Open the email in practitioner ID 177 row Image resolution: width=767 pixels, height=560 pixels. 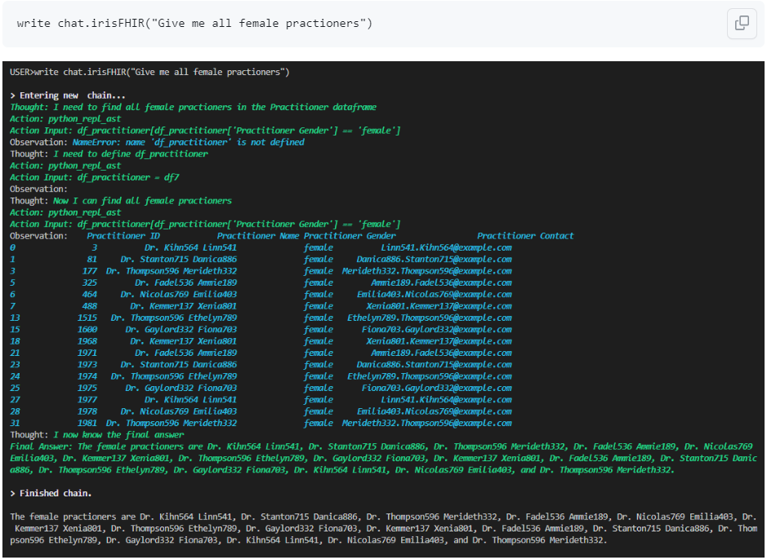[x=426, y=271]
